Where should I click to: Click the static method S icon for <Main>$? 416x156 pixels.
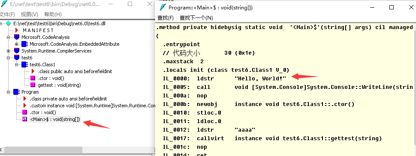[25, 119]
